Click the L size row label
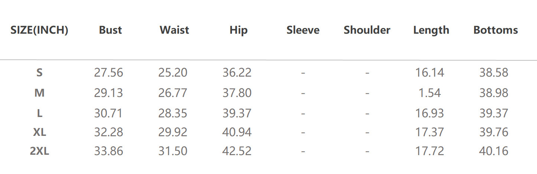Screen dimensions: 537x174 39,113
